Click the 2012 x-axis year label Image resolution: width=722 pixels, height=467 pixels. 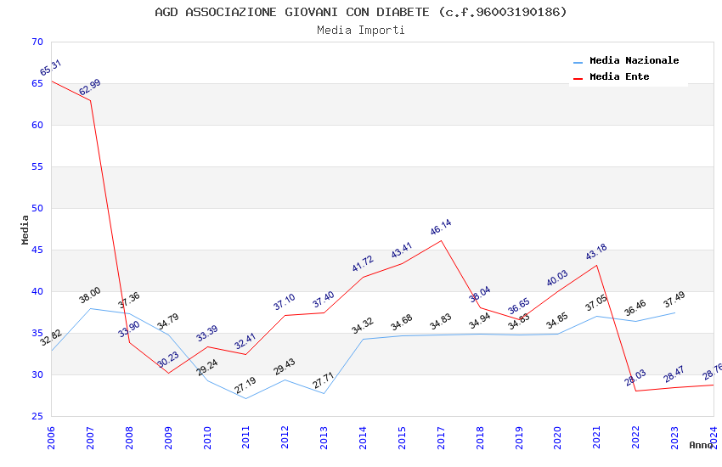(x=285, y=437)
